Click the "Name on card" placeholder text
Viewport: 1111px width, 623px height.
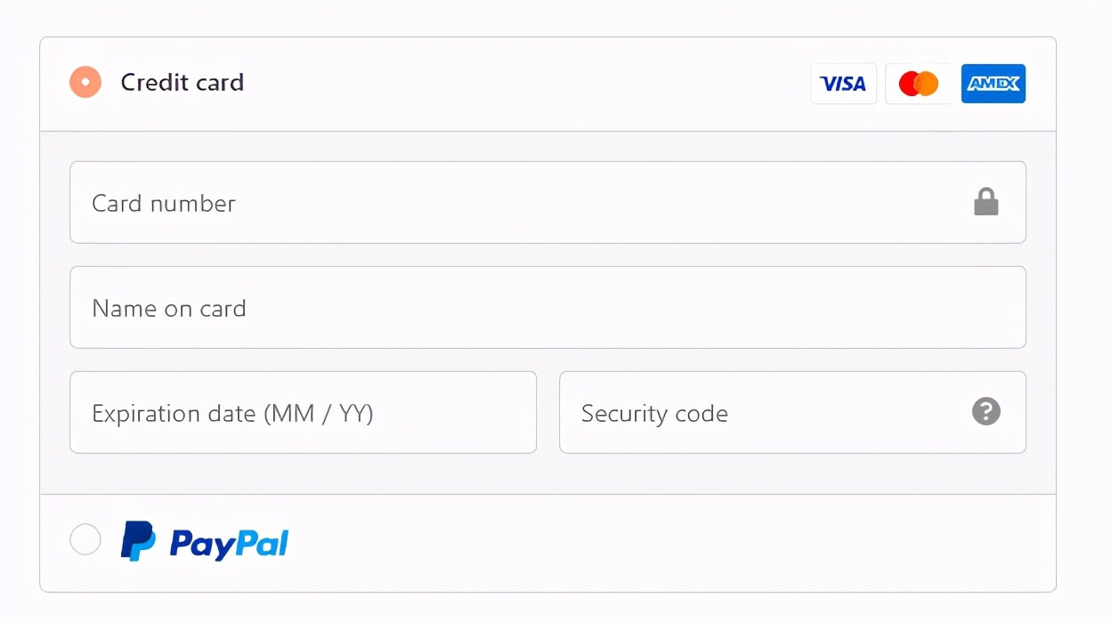(x=168, y=309)
